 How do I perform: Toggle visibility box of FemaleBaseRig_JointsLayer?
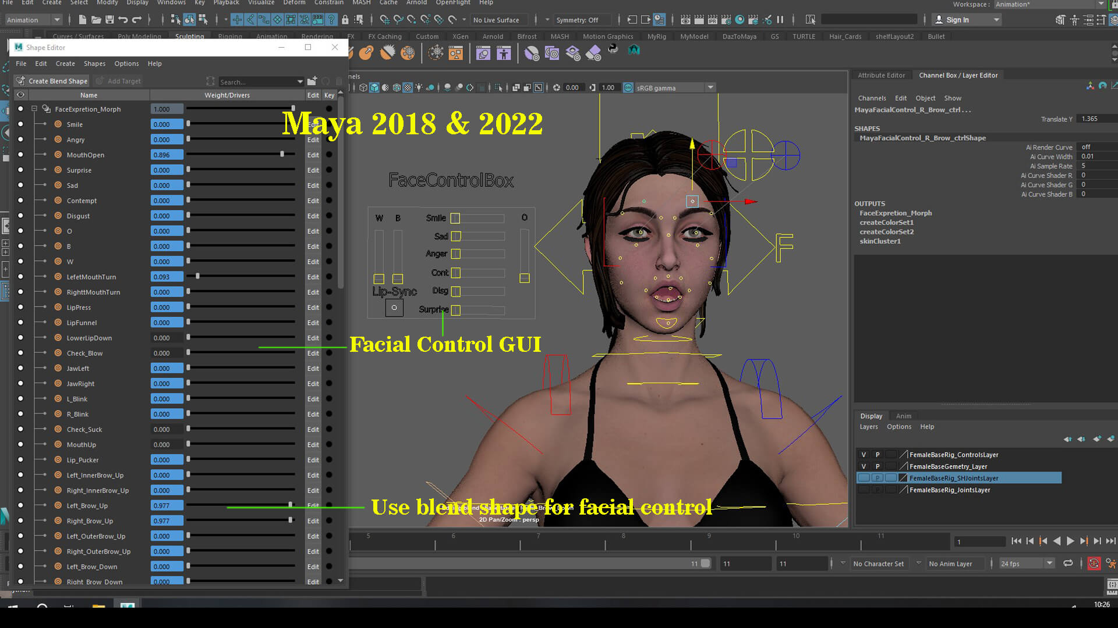[864, 490]
